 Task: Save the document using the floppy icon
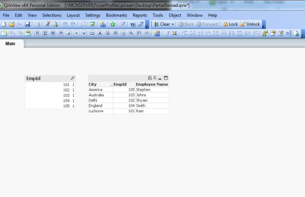click(x=28, y=24)
